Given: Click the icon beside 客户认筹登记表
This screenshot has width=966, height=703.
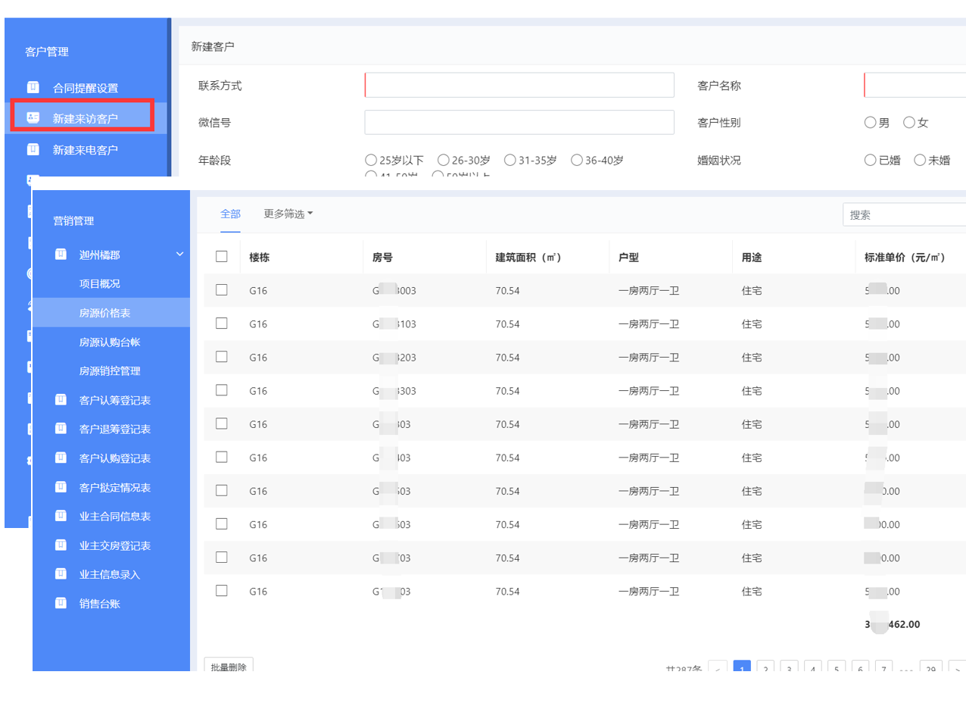Looking at the screenshot, I should (61, 400).
